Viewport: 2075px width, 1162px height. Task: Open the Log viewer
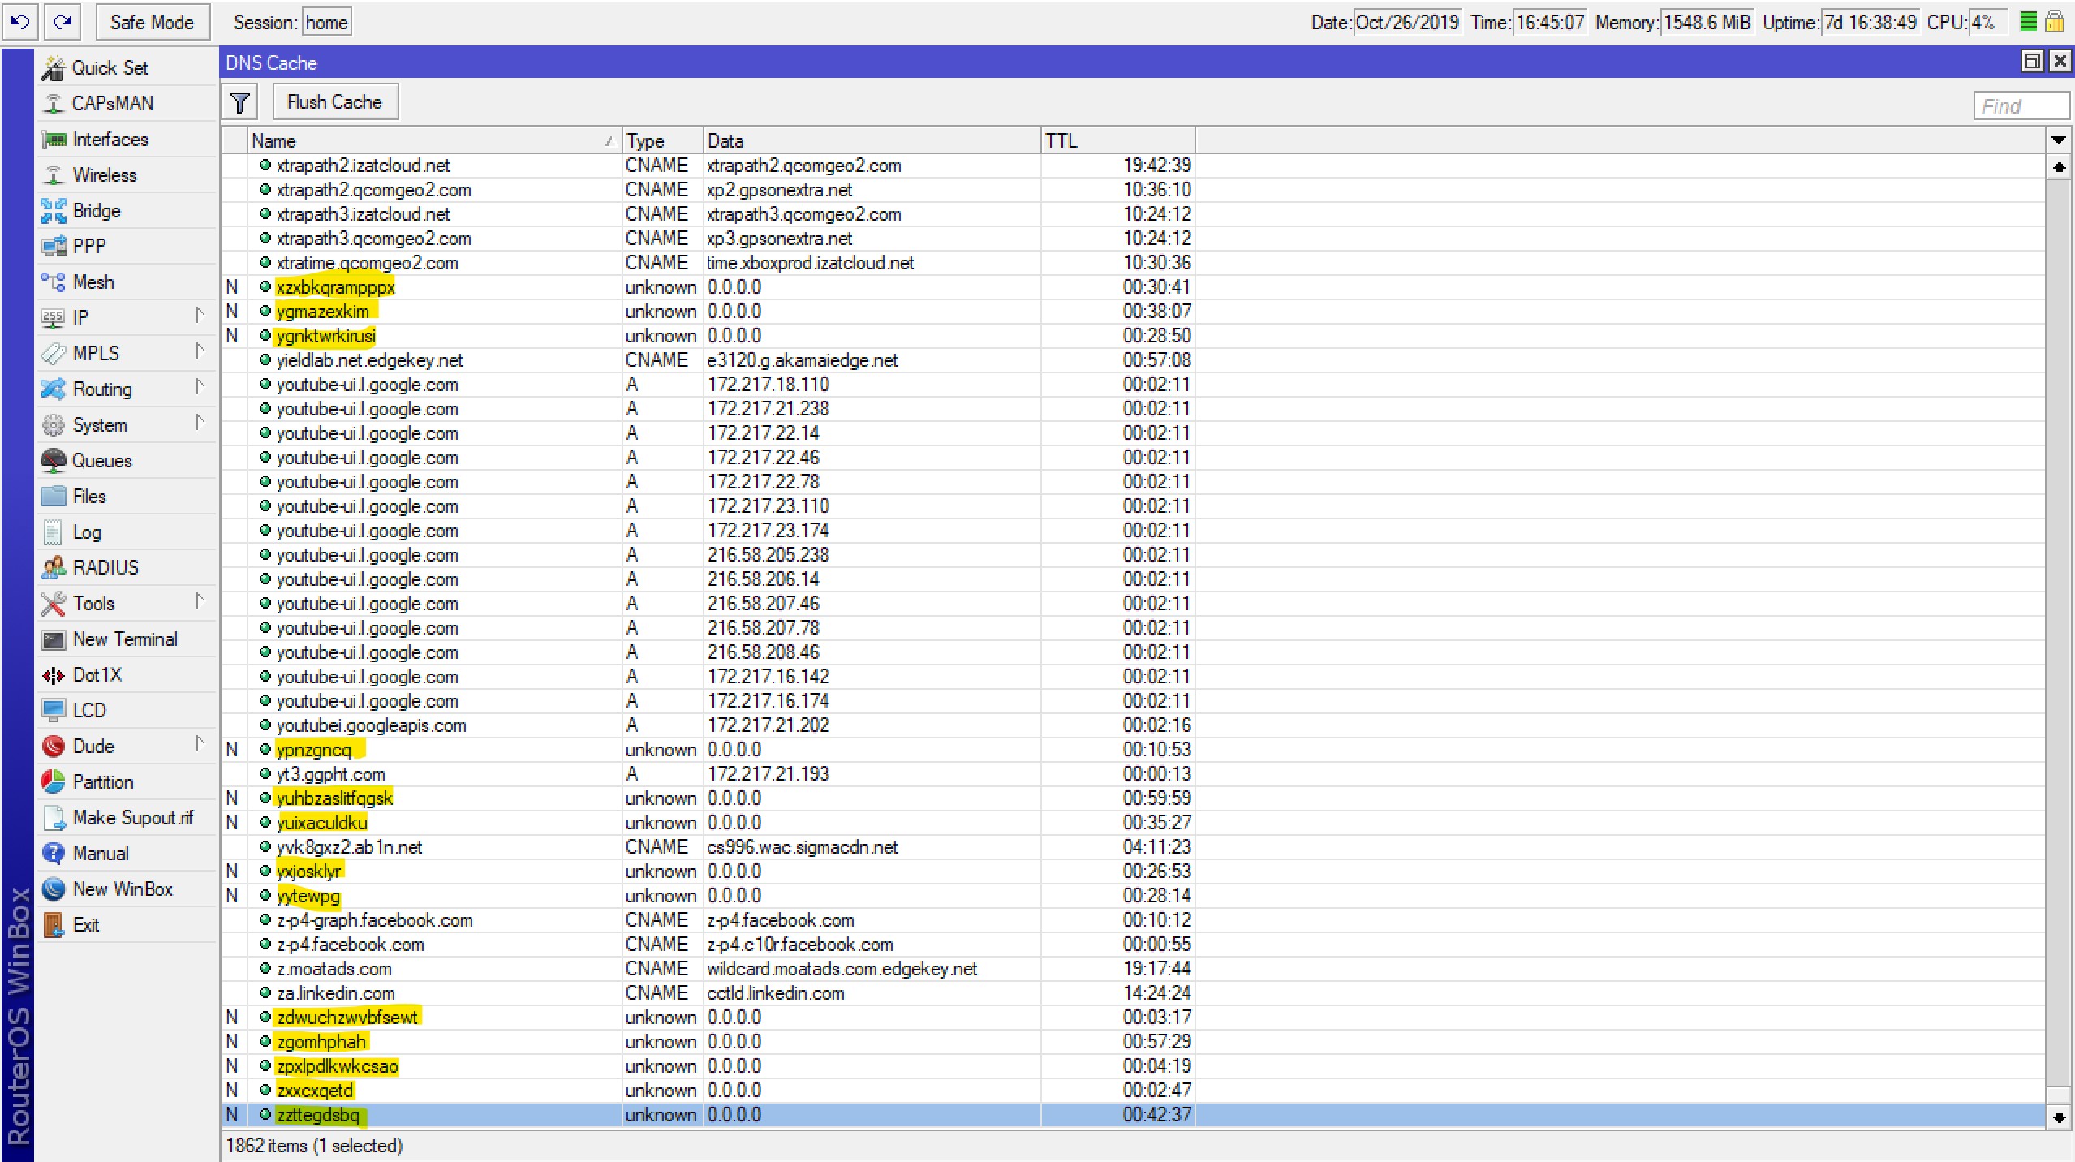click(85, 532)
